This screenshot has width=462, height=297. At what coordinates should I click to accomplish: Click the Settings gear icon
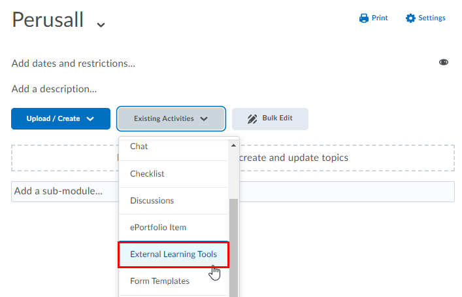[410, 18]
